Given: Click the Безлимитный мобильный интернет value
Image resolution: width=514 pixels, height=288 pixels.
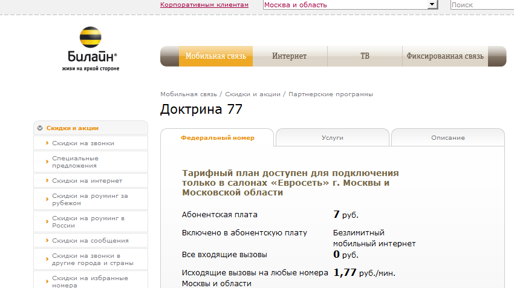Looking at the screenshot, I should click(374, 238).
